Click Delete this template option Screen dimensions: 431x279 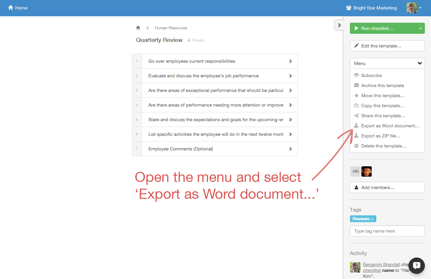click(383, 146)
